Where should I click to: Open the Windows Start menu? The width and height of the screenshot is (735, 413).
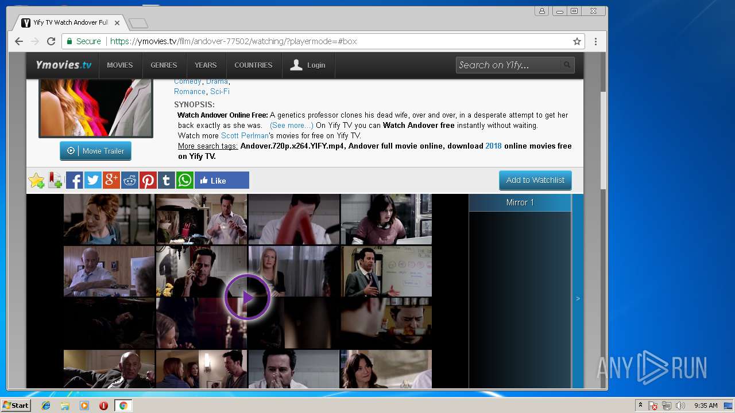pyautogui.click(x=16, y=406)
